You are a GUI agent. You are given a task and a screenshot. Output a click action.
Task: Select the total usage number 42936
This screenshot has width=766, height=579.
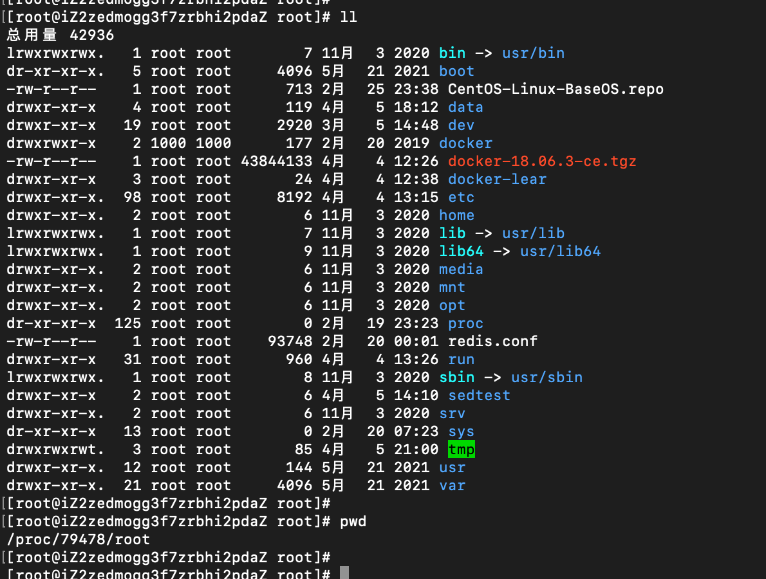point(92,35)
